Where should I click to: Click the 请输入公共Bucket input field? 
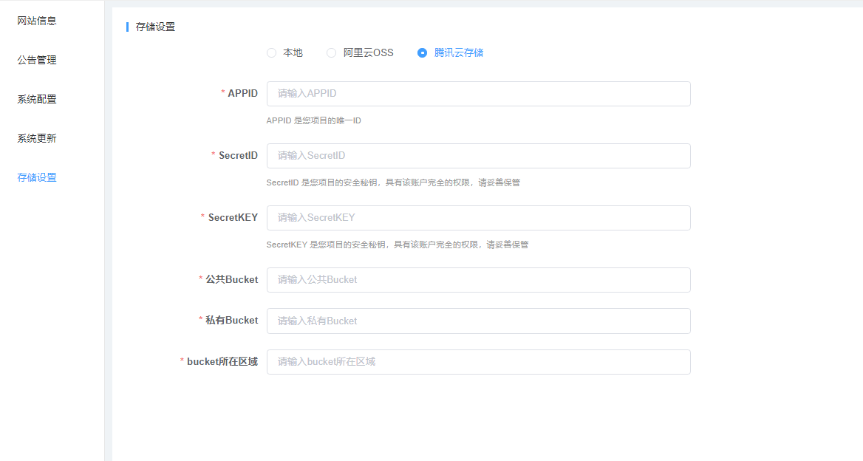click(x=478, y=280)
